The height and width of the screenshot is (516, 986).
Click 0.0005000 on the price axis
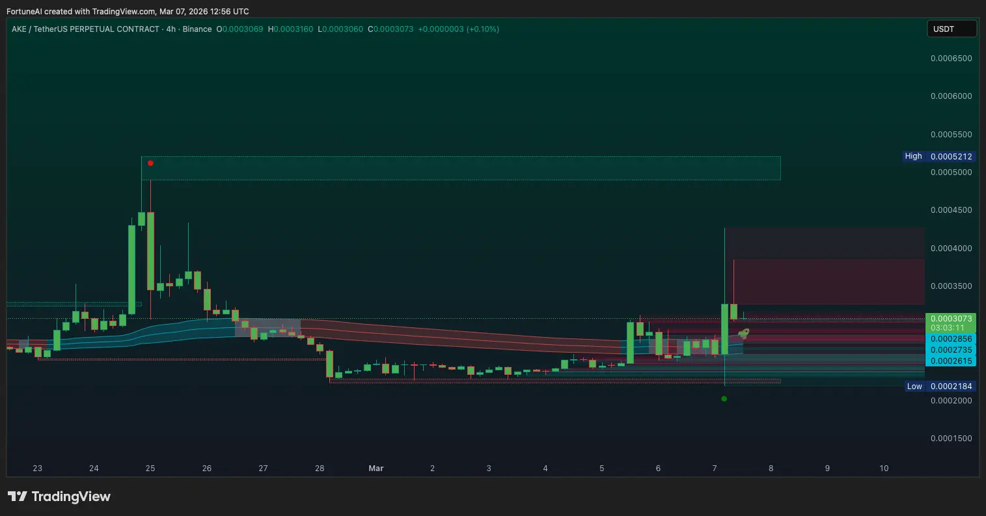point(951,172)
